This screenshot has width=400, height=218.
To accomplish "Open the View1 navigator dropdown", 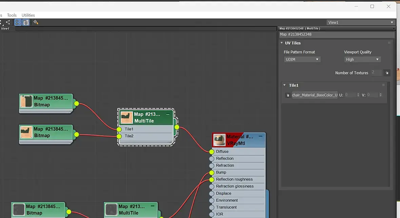I will tap(360, 22).
